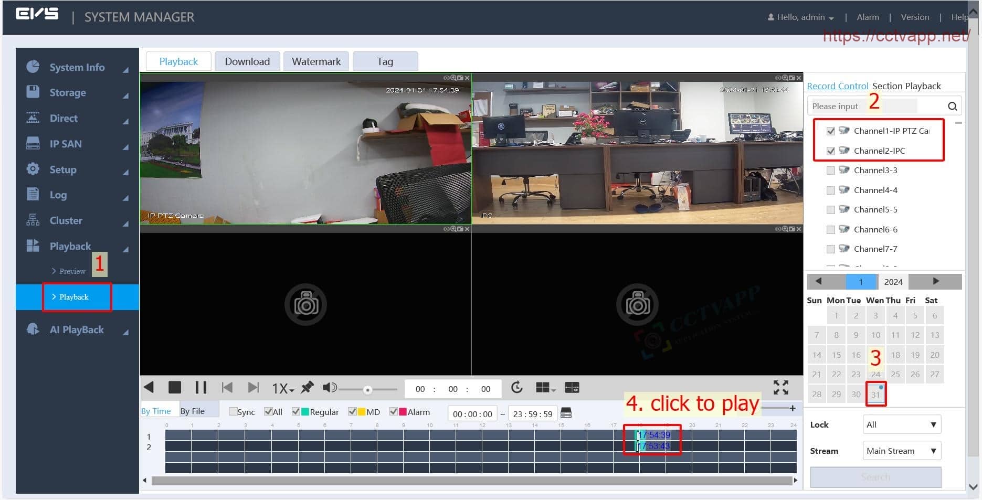
Task: Open the Stream dropdown showing Main Stream
Action: tap(901, 451)
